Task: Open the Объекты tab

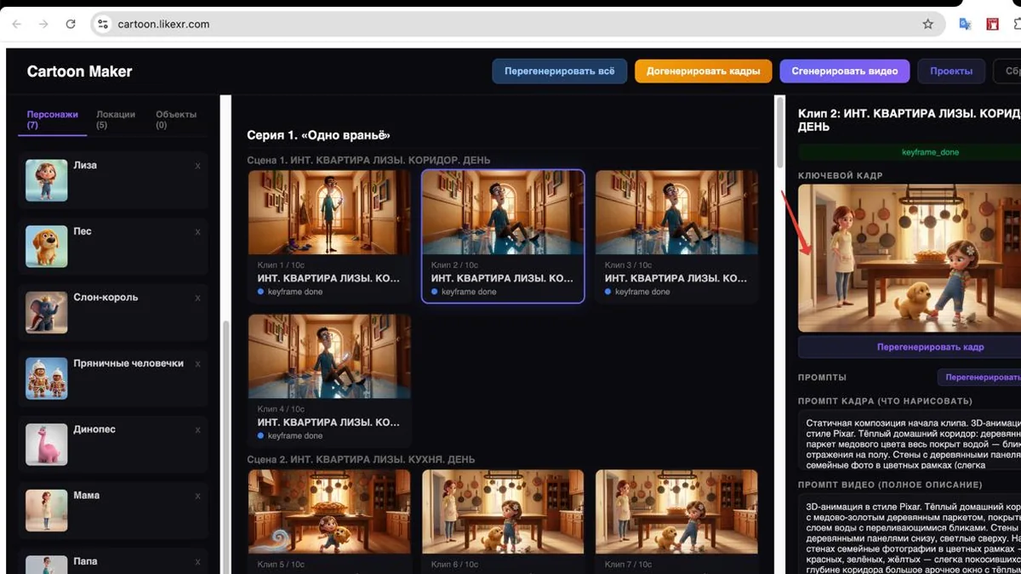Action: point(176,119)
